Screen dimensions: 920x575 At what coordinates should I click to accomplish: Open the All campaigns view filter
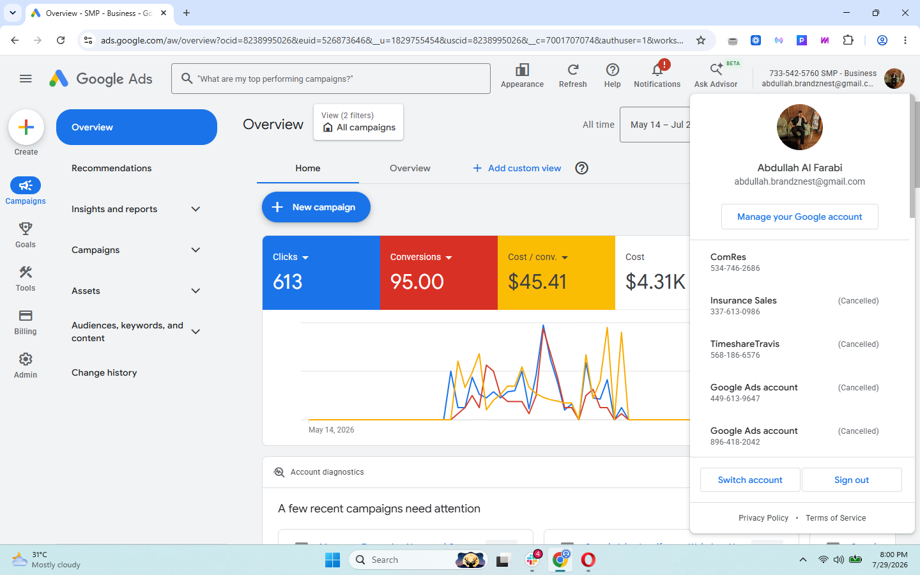pyautogui.click(x=358, y=122)
